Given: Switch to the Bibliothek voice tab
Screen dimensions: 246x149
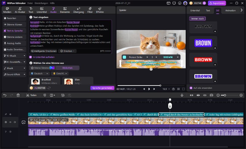Looking at the screenshot, I should [67, 68].
